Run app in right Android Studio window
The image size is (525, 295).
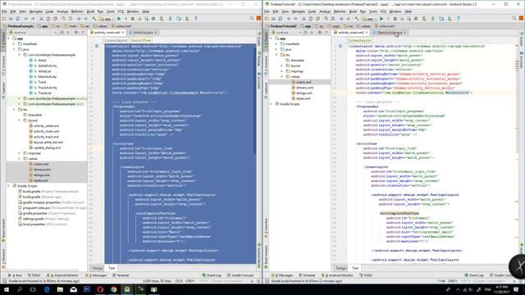[381, 19]
